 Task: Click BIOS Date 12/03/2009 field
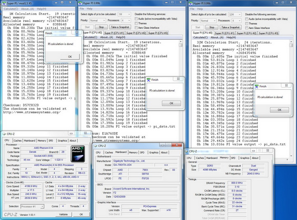[145, 197]
